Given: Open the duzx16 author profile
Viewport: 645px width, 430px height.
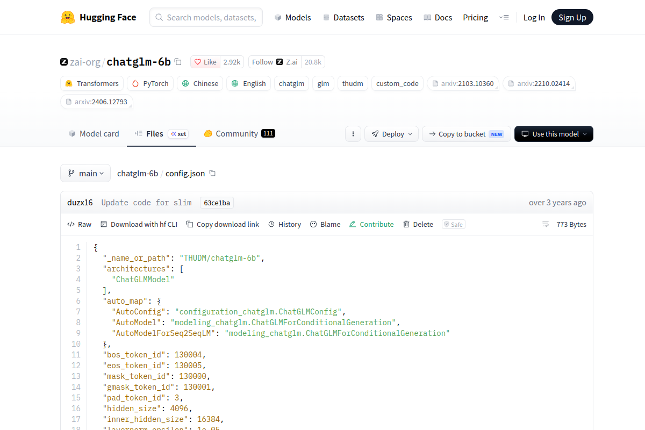Looking at the screenshot, I should [x=80, y=203].
